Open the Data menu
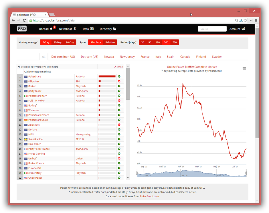The height and width of the screenshot is (213, 269). coord(88,29)
